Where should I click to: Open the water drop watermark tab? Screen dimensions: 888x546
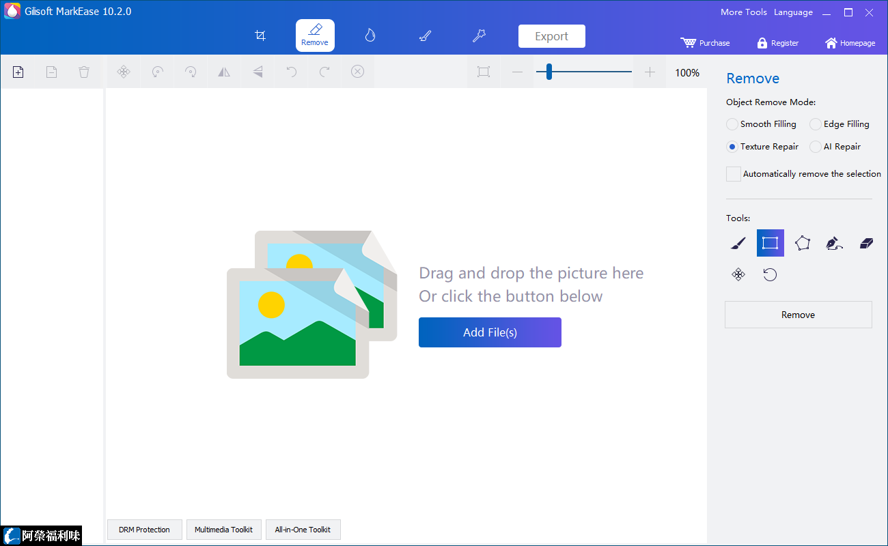[370, 35]
